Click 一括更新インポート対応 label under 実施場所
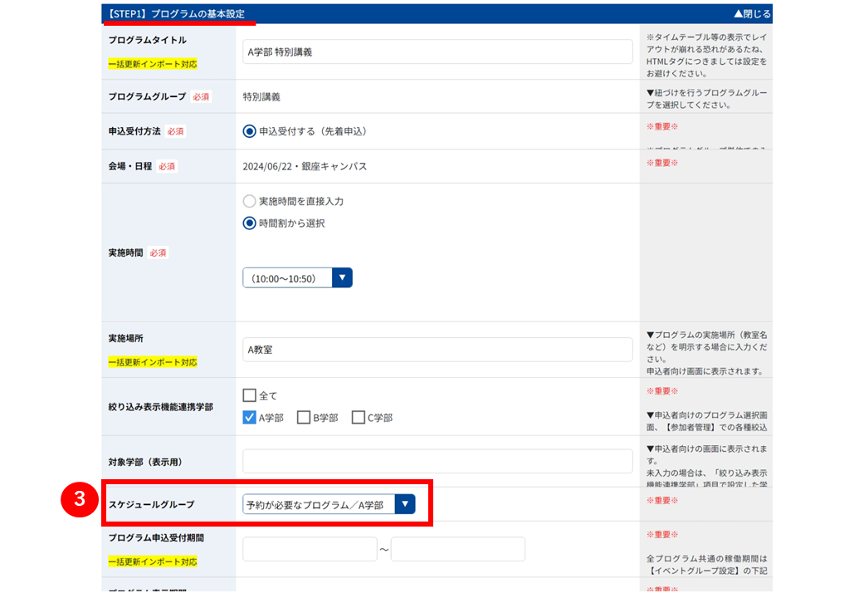This screenshot has height=598, width=859. coord(153,362)
